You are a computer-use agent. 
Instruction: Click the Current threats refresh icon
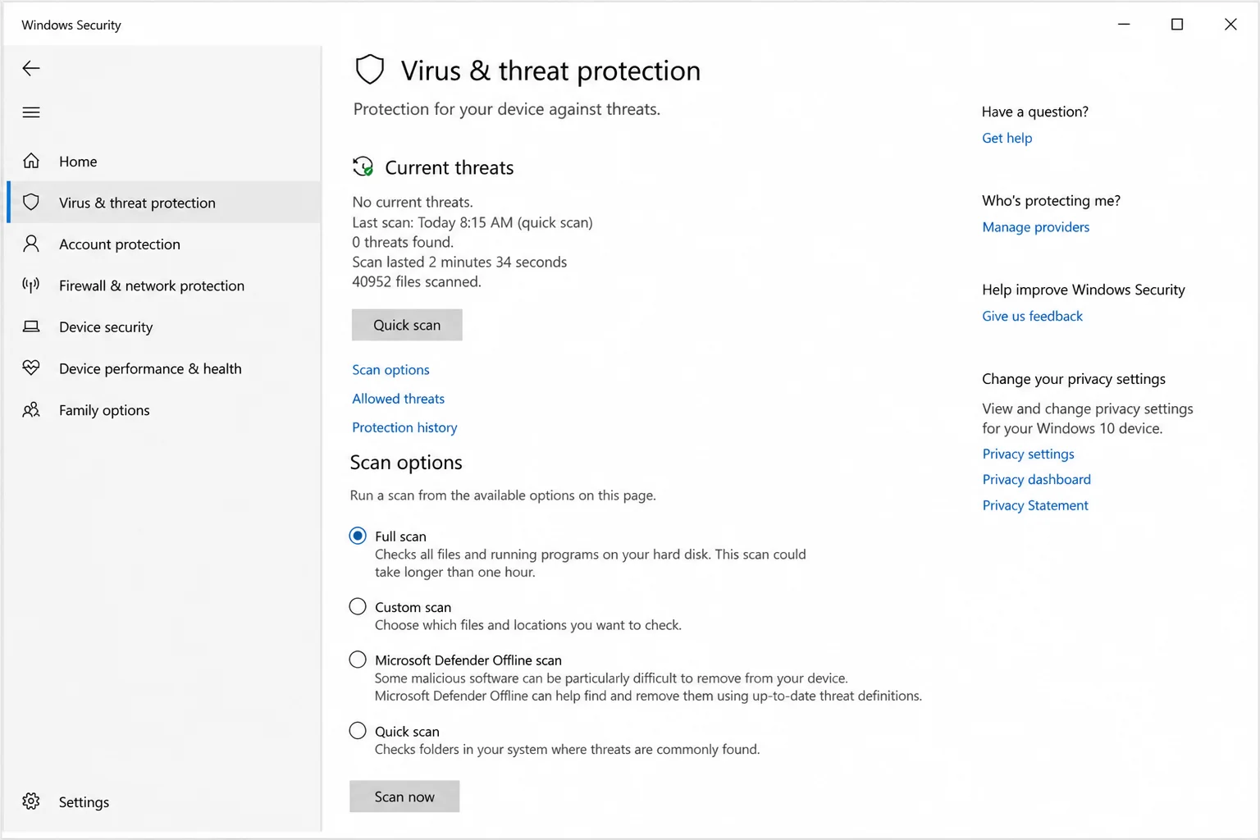[x=363, y=167]
